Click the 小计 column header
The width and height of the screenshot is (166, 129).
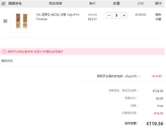(x=141, y=3)
